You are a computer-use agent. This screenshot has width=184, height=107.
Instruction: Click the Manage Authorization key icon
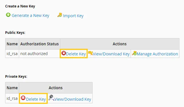point(134,53)
